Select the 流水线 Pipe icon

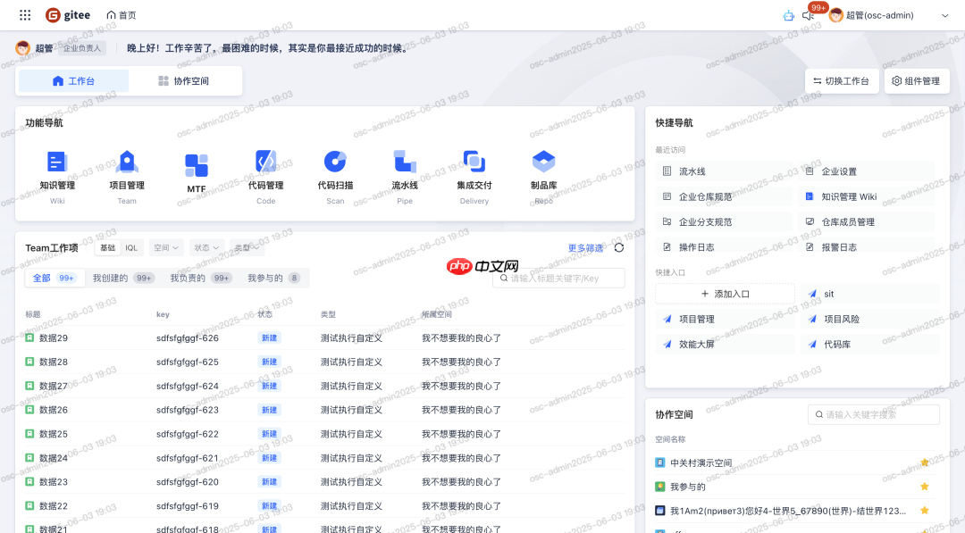404,170
